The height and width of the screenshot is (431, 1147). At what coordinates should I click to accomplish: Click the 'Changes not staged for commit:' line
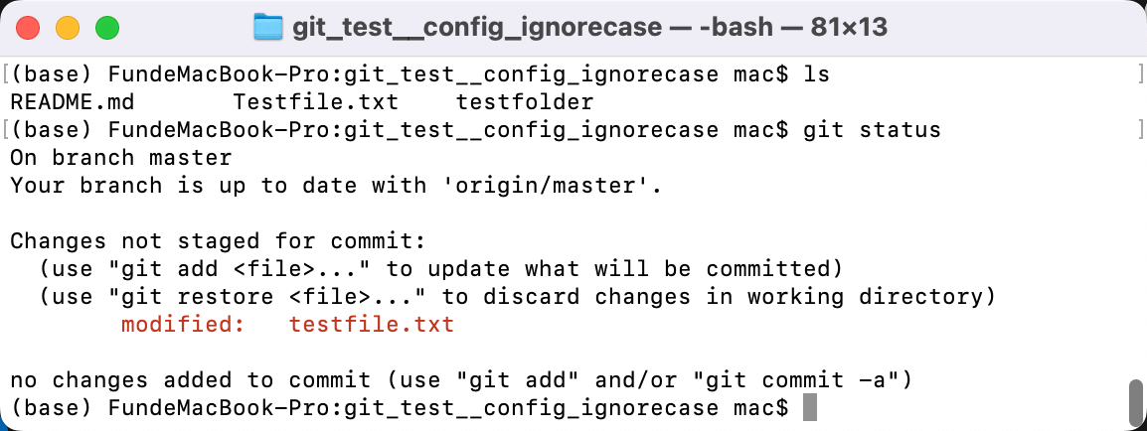(x=218, y=241)
